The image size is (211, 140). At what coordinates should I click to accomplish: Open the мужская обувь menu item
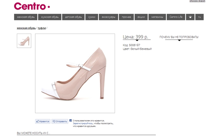50,17
